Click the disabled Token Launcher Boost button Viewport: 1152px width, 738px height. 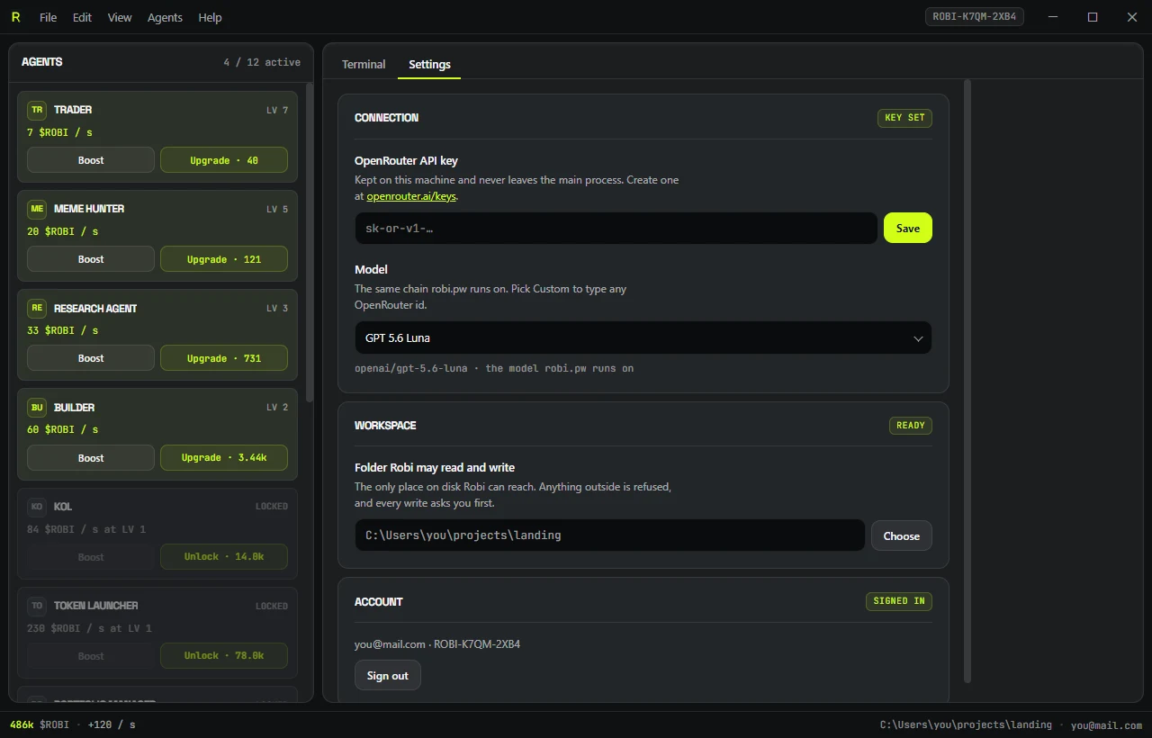point(91,655)
